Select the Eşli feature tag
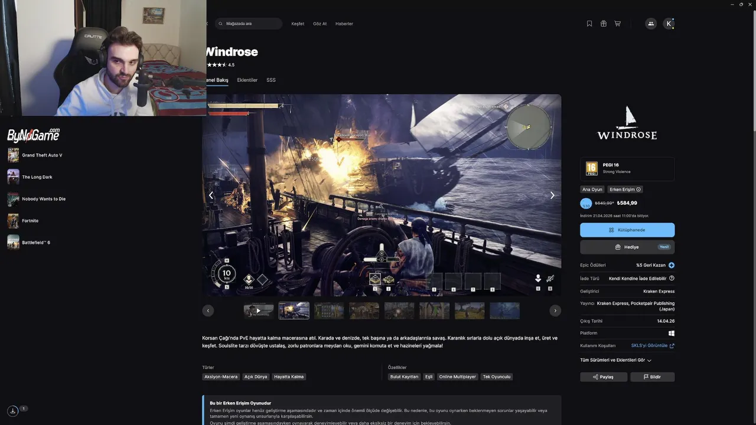The height and width of the screenshot is (425, 756). coord(429,377)
